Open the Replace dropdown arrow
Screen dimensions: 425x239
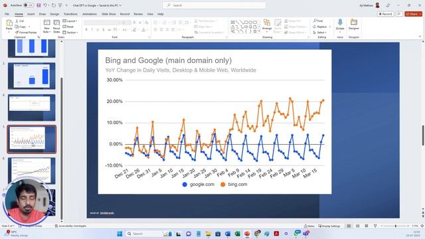click(330, 27)
